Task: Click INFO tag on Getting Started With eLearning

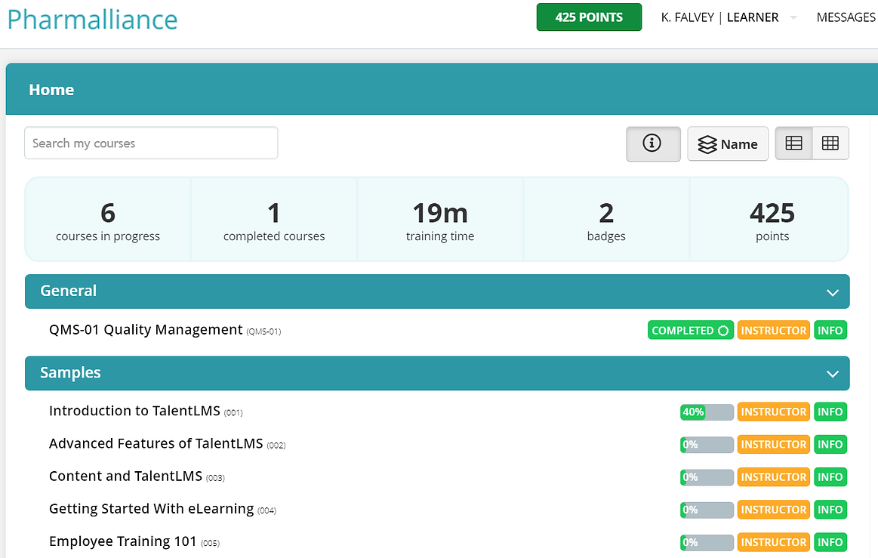Action: [x=830, y=509]
